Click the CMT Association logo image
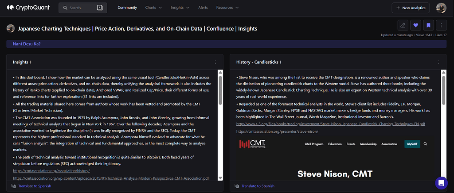This screenshot has height=193, width=454. [252, 144]
